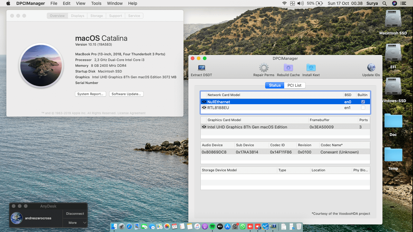Click Disconnect in the AnyDesk panel

[x=75, y=214]
